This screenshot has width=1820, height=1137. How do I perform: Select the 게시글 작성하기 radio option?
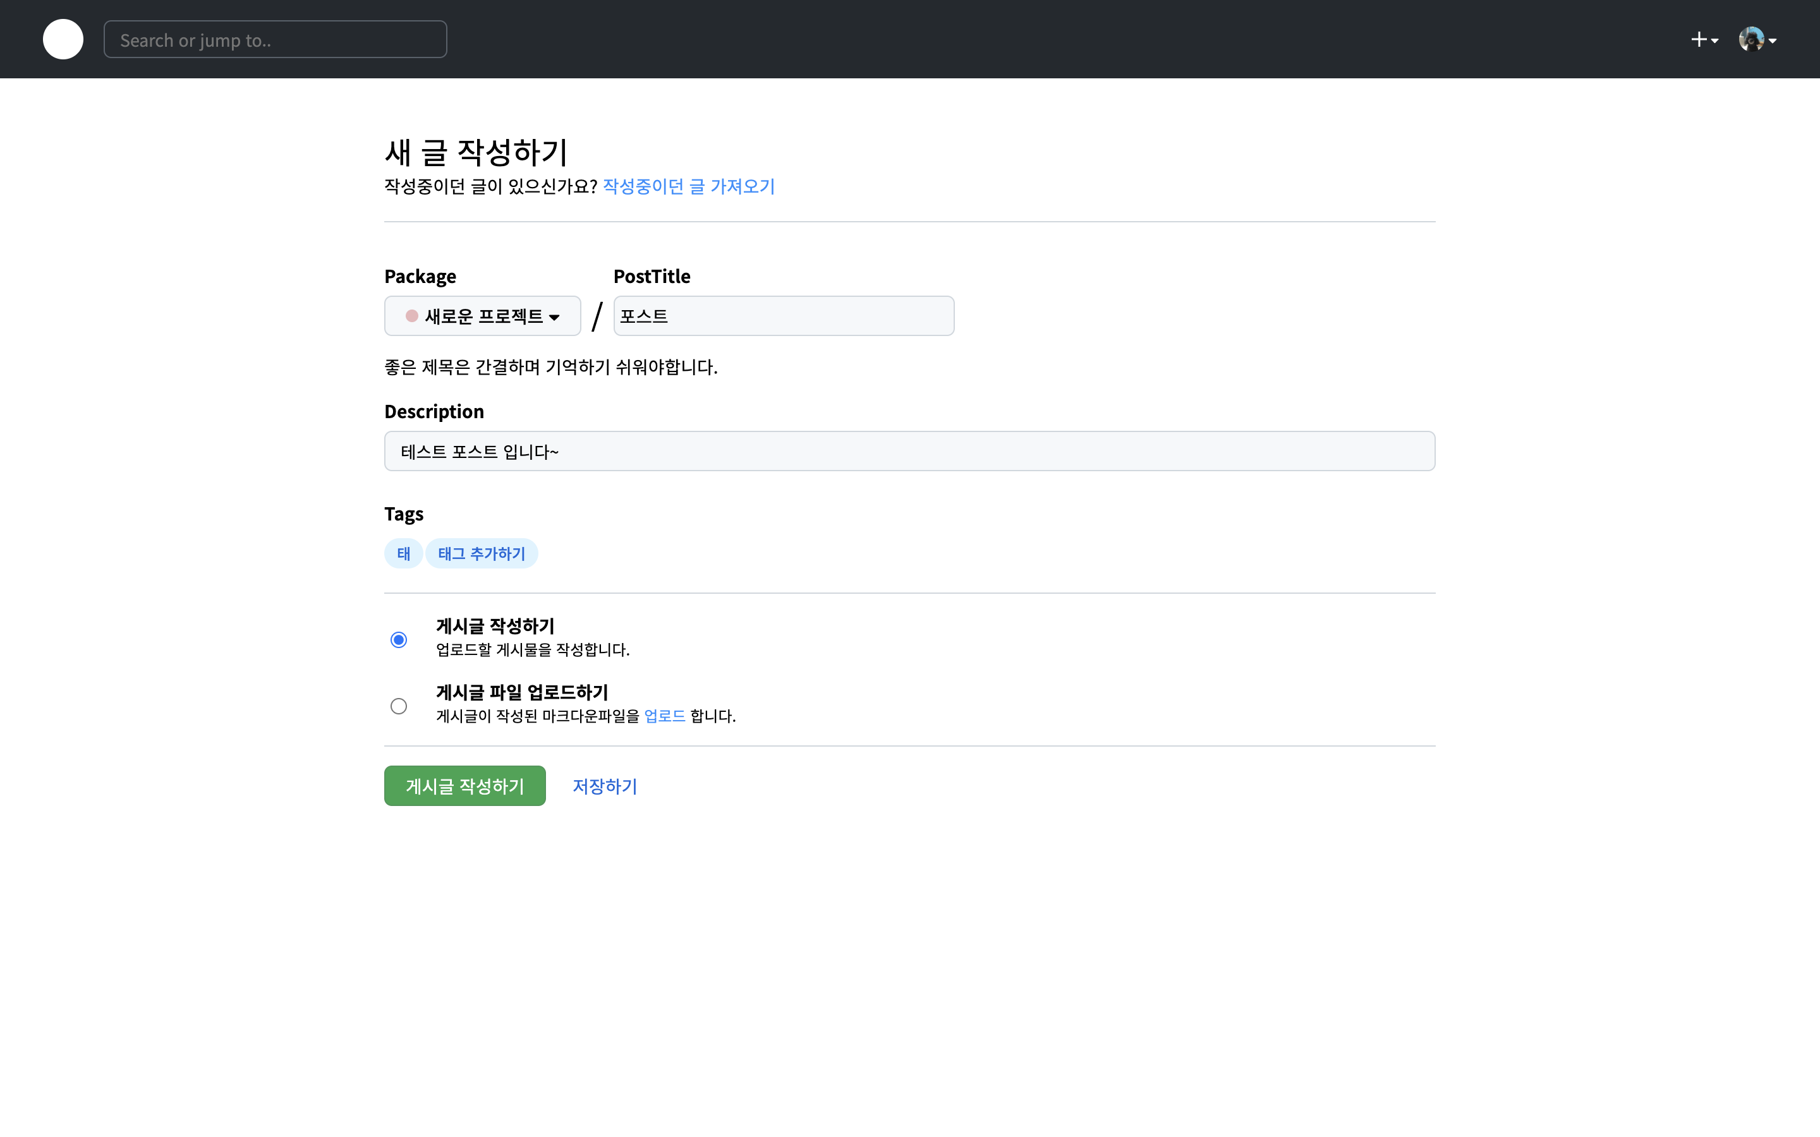pyautogui.click(x=399, y=640)
